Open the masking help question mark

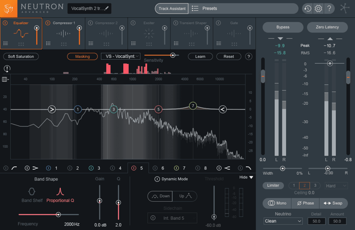click(x=248, y=57)
